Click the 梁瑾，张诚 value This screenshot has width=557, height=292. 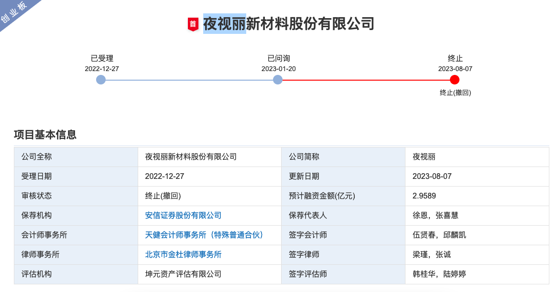tap(432, 254)
